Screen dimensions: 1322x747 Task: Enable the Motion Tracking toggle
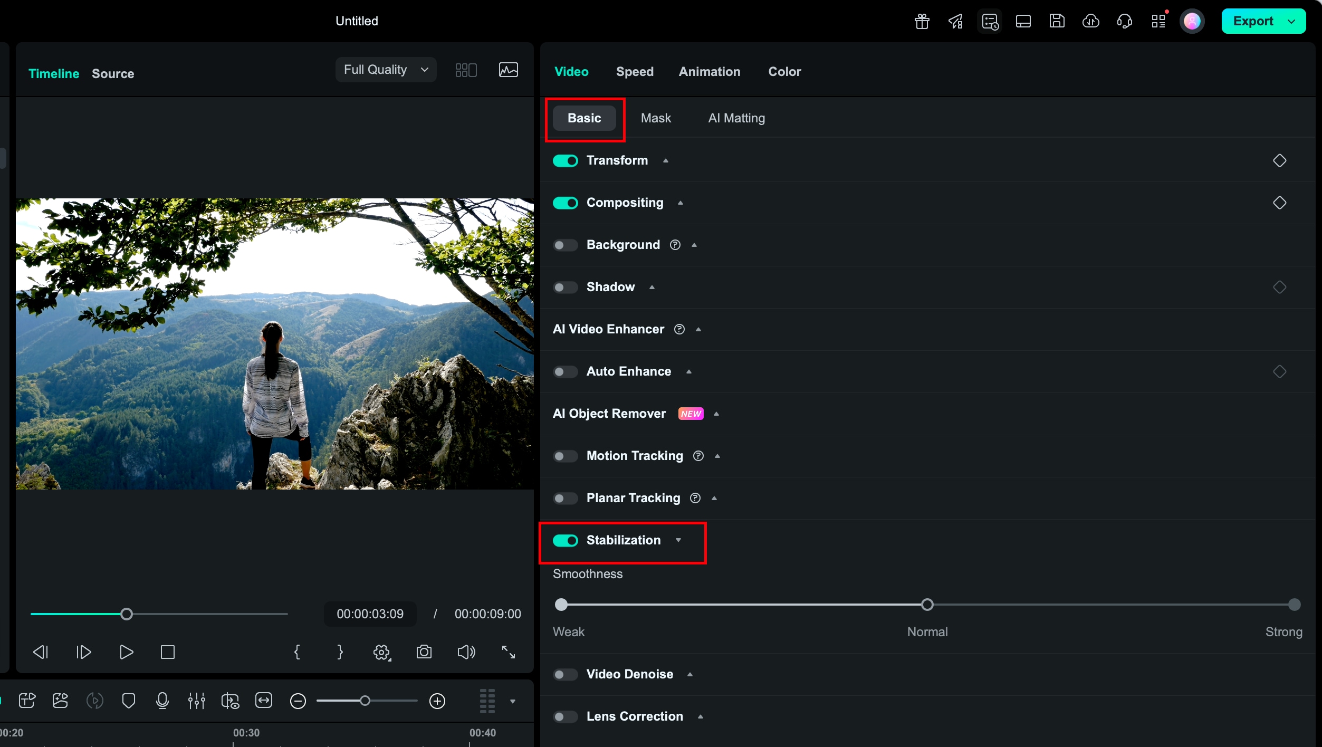565,456
